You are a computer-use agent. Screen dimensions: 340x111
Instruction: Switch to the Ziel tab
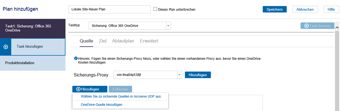[x=102, y=41]
